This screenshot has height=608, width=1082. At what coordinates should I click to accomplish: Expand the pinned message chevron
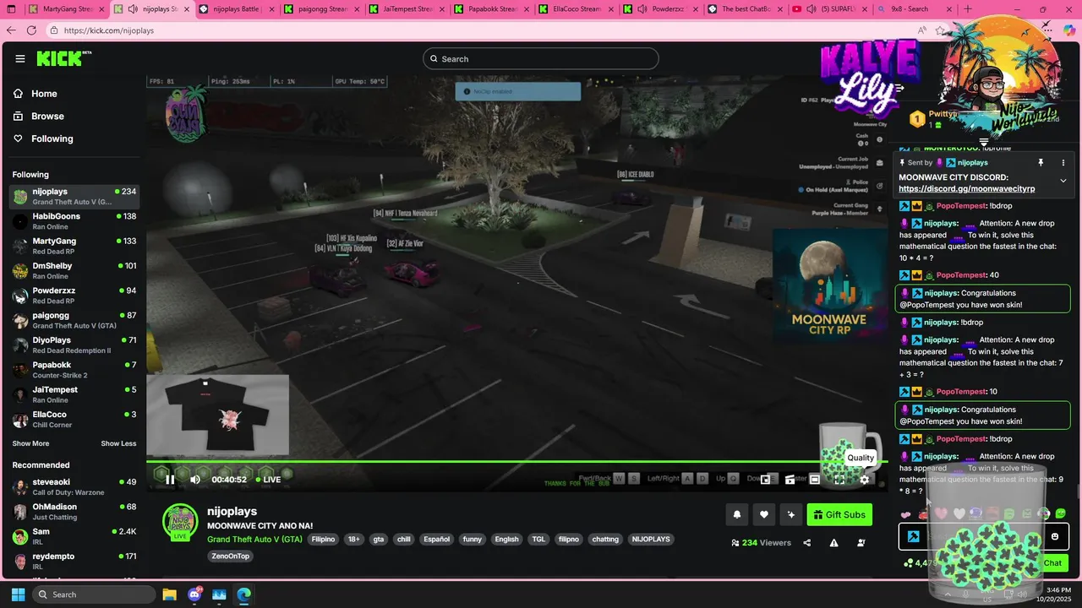pos(1063,181)
